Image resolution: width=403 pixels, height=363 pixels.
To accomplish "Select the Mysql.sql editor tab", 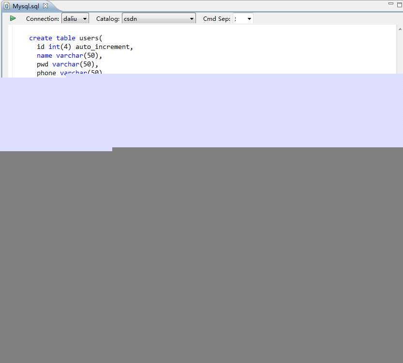I will click(x=26, y=6).
